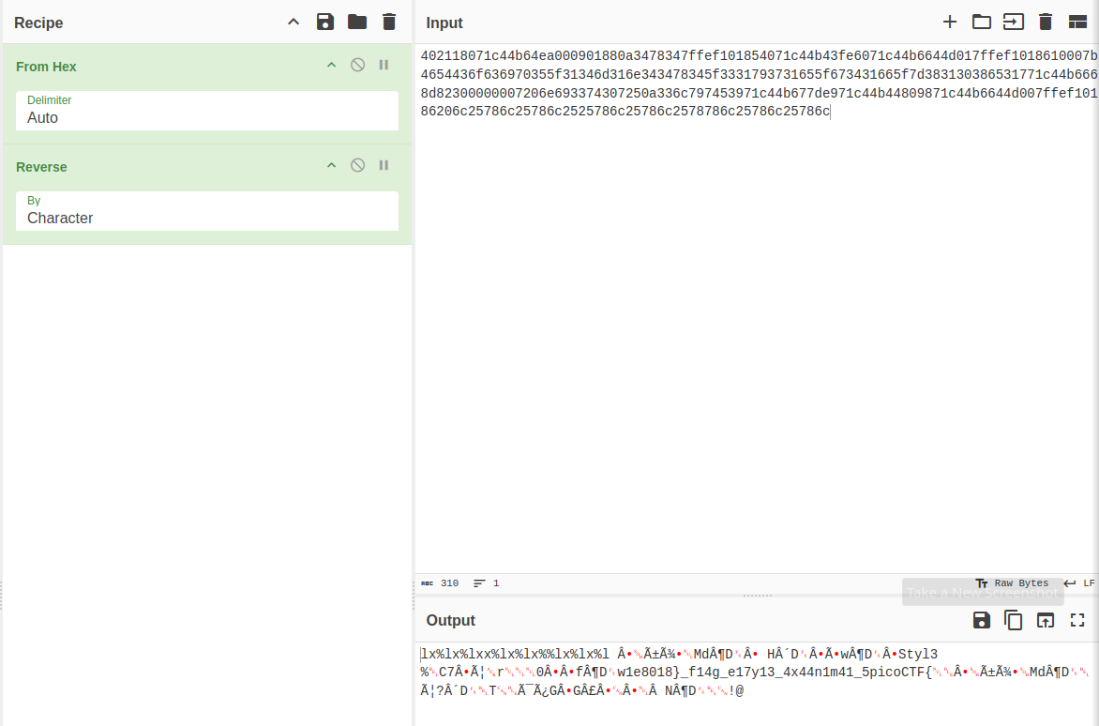Save the recipe
1099x726 pixels.
[325, 22]
